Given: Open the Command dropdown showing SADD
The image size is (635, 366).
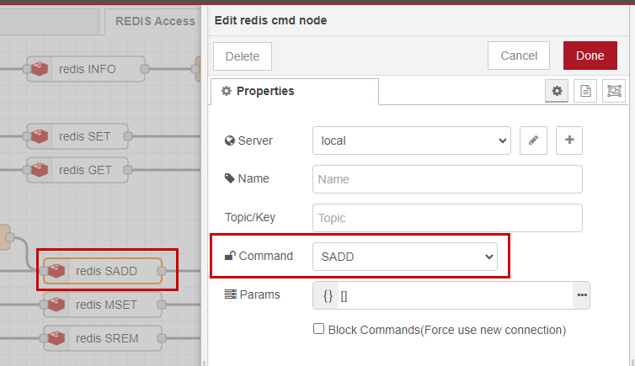Looking at the screenshot, I should coord(405,257).
